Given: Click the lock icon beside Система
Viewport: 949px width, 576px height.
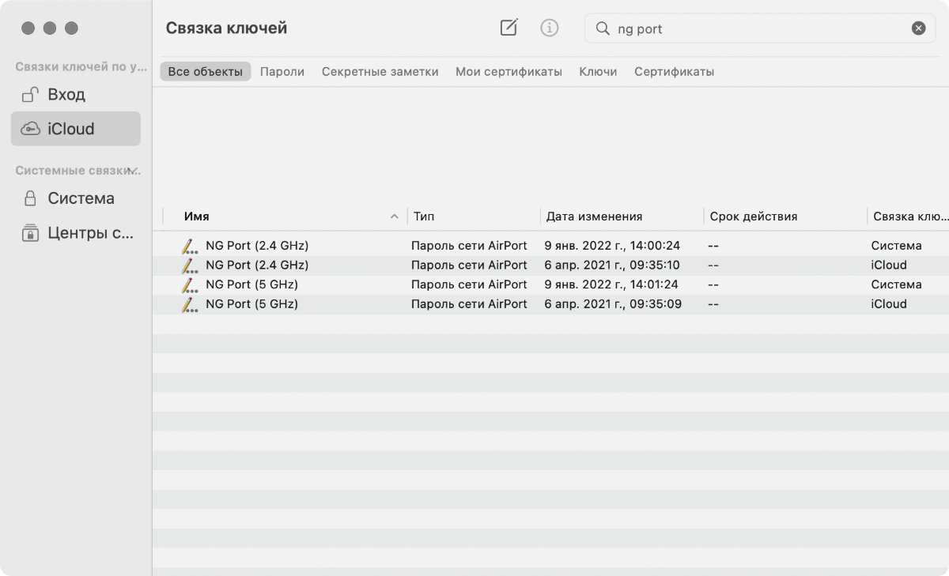Looking at the screenshot, I should (30, 198).
